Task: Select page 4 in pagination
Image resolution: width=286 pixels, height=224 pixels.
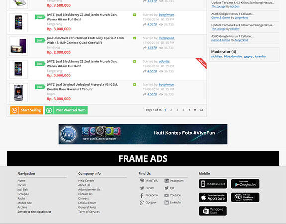Action: (x=183, y=110)
